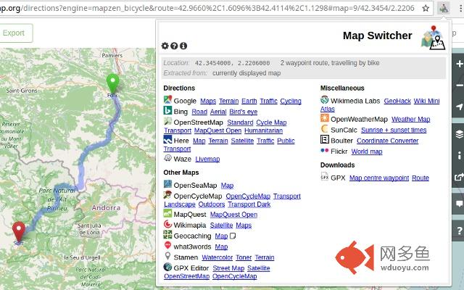Click the Geocaching logo icon
Image resolution: width=464 pixels, height=290 pixels.
167,235
